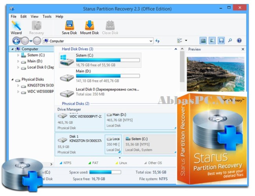The height and width of the screenshot is (196, 255).
Task: Open the Tools menu
Action: pyautogui.click(x=47, y=16)
